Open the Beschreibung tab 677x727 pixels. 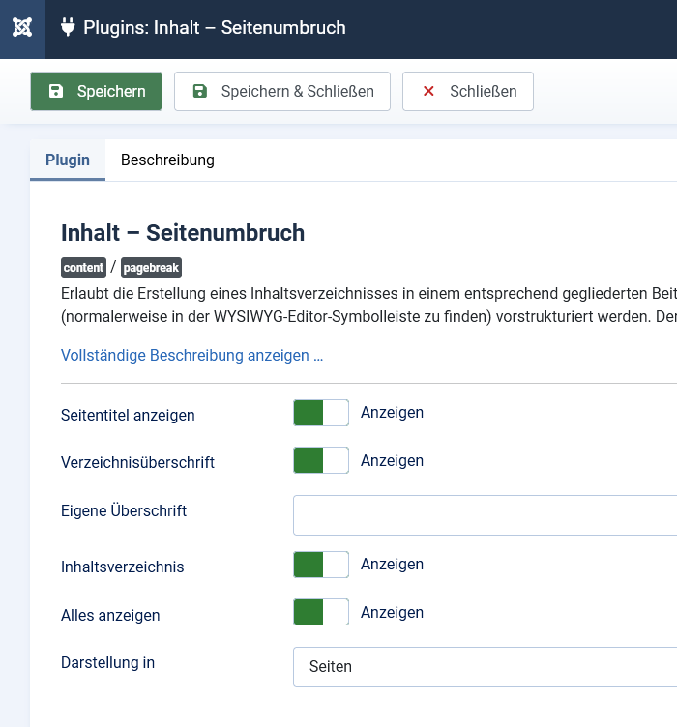(x=167, y=160)
